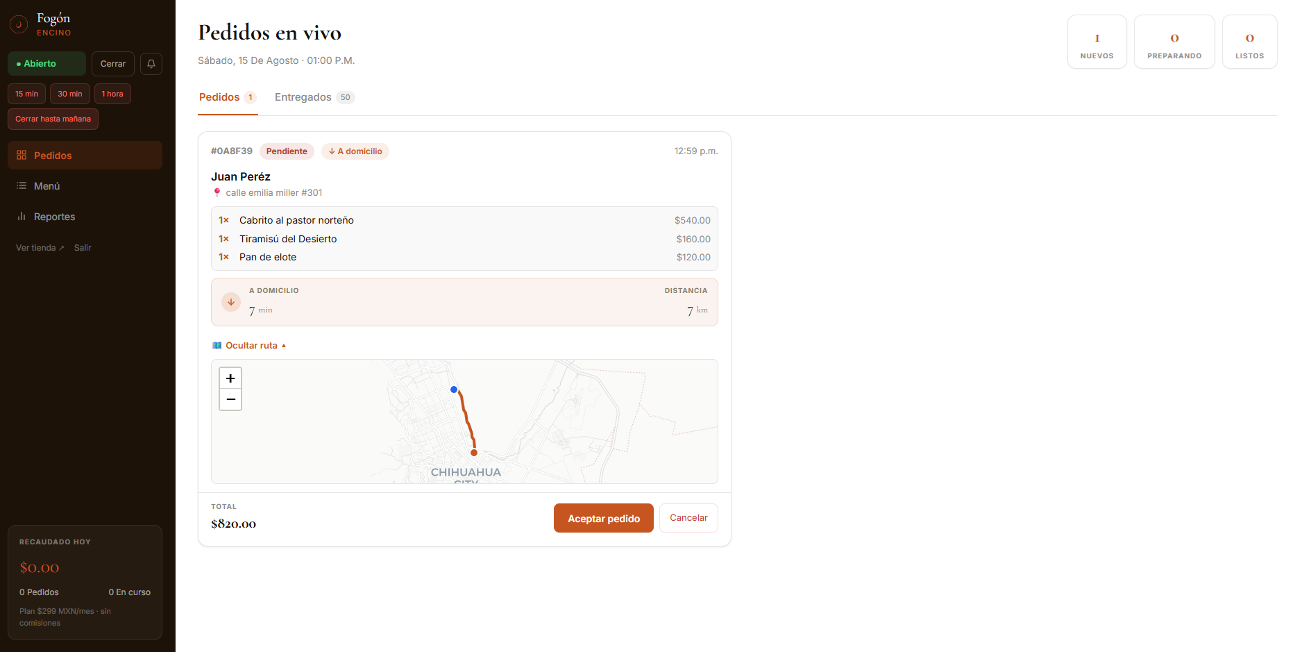Open Ver tienda link

40,248
